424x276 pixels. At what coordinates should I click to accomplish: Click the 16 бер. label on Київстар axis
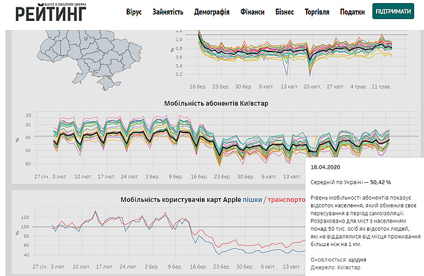pyautogui.click(x=198, y=176)
